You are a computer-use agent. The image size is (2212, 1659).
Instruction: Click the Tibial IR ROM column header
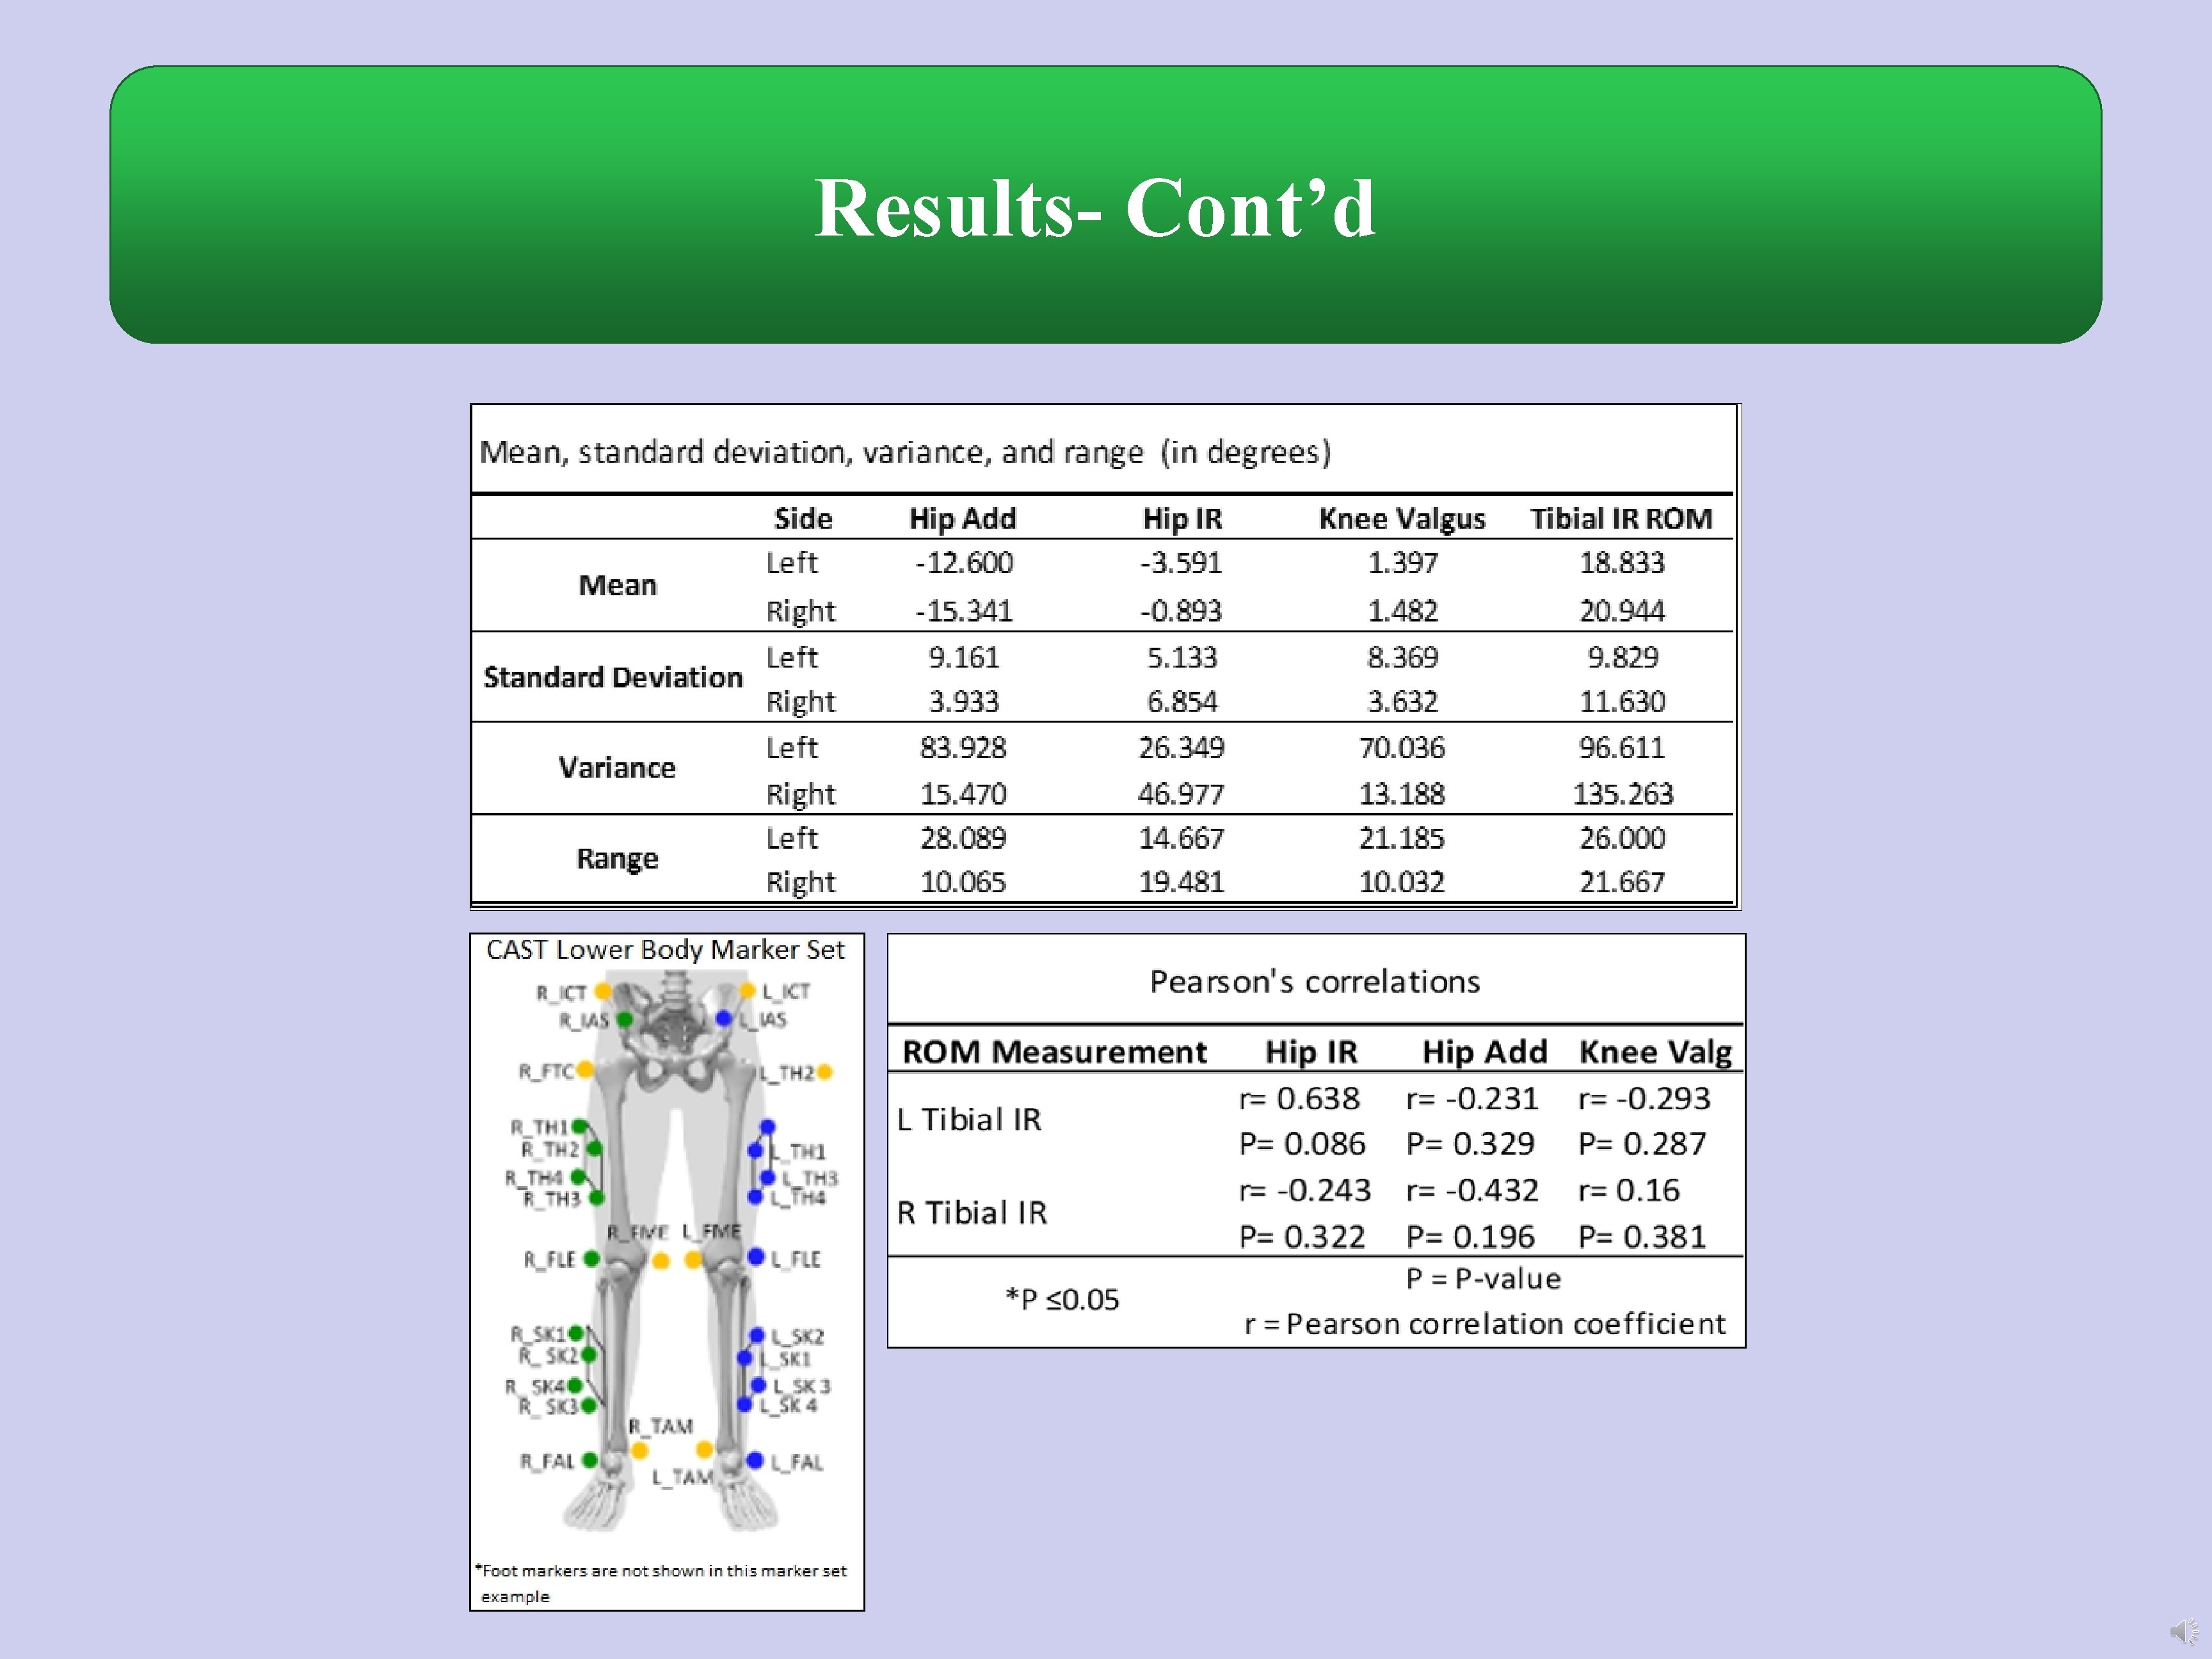[x=1620, y=518]
